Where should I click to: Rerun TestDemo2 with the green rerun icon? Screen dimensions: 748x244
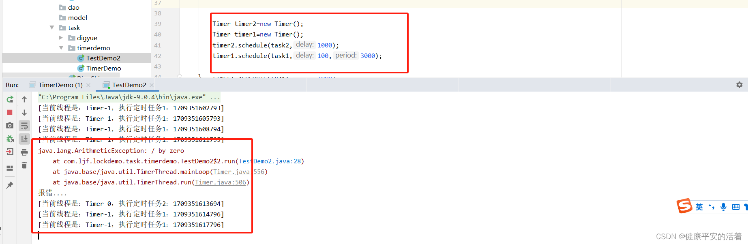10,99
